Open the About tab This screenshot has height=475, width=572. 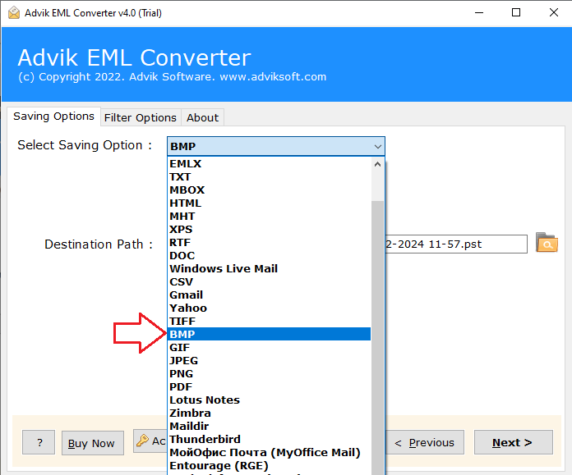pyautogui.click(x=202, y=117)
